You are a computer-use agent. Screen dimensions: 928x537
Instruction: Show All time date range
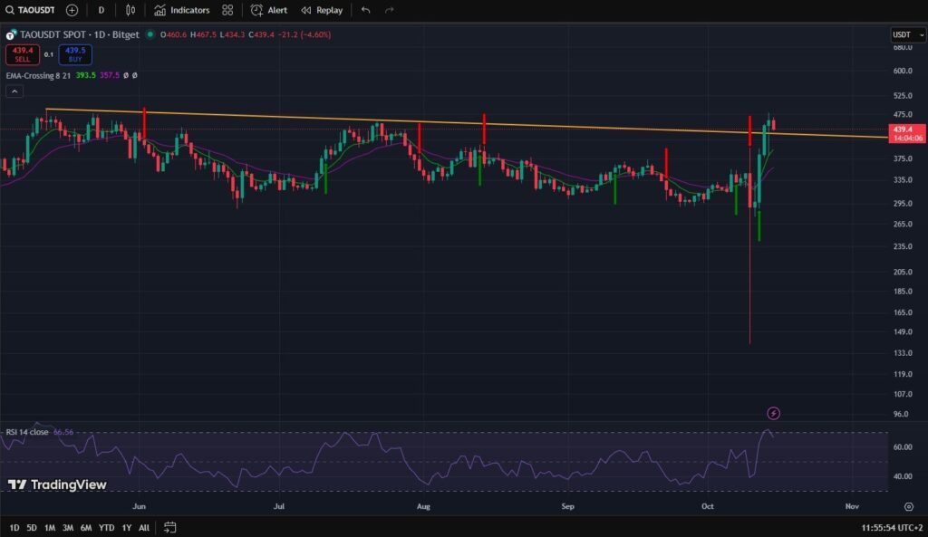coord(144,527)
